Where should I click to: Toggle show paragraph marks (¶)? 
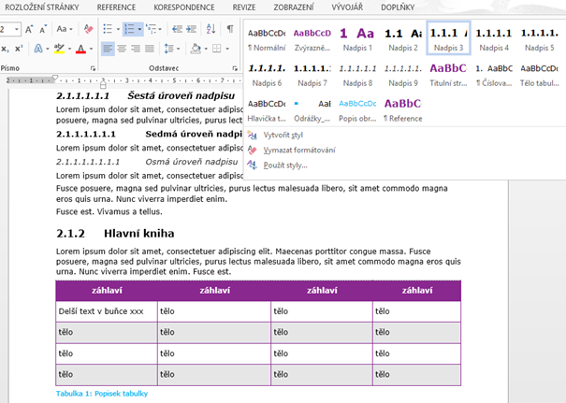[x=229, y=29]
